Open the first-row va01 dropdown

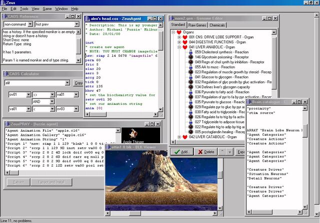coord(76,95)
